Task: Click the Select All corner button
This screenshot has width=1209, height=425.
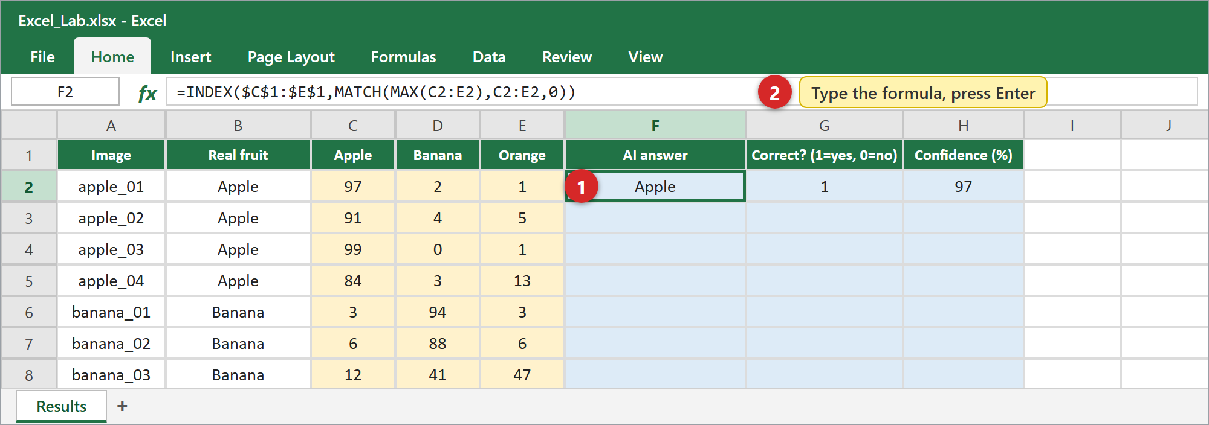Action: click(29, 126)
